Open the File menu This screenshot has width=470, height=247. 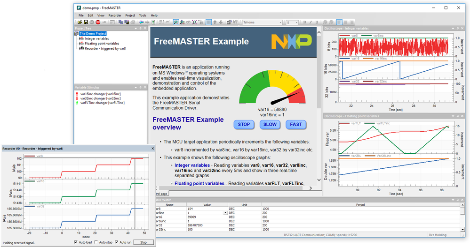click(81, 15)
